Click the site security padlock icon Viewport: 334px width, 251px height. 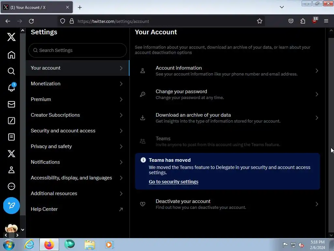pos(72,21)
